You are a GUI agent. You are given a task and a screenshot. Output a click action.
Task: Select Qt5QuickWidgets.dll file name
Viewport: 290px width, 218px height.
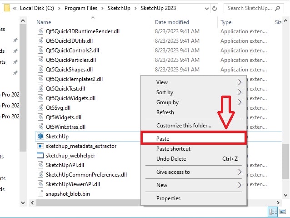tap(70, 98)
